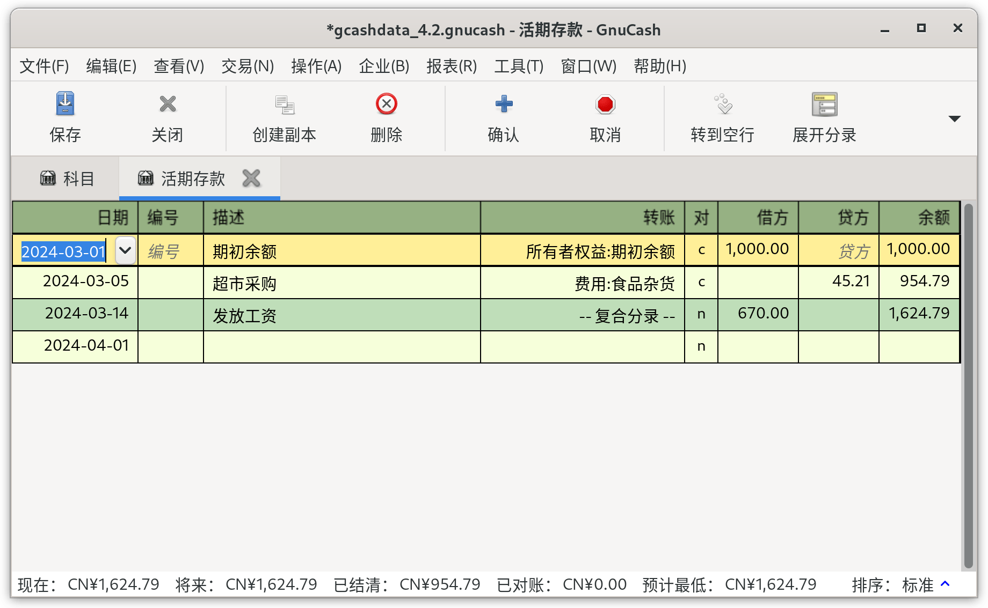Open the 文件(F) menu
The image size is (988, 608).
(45, 66)
